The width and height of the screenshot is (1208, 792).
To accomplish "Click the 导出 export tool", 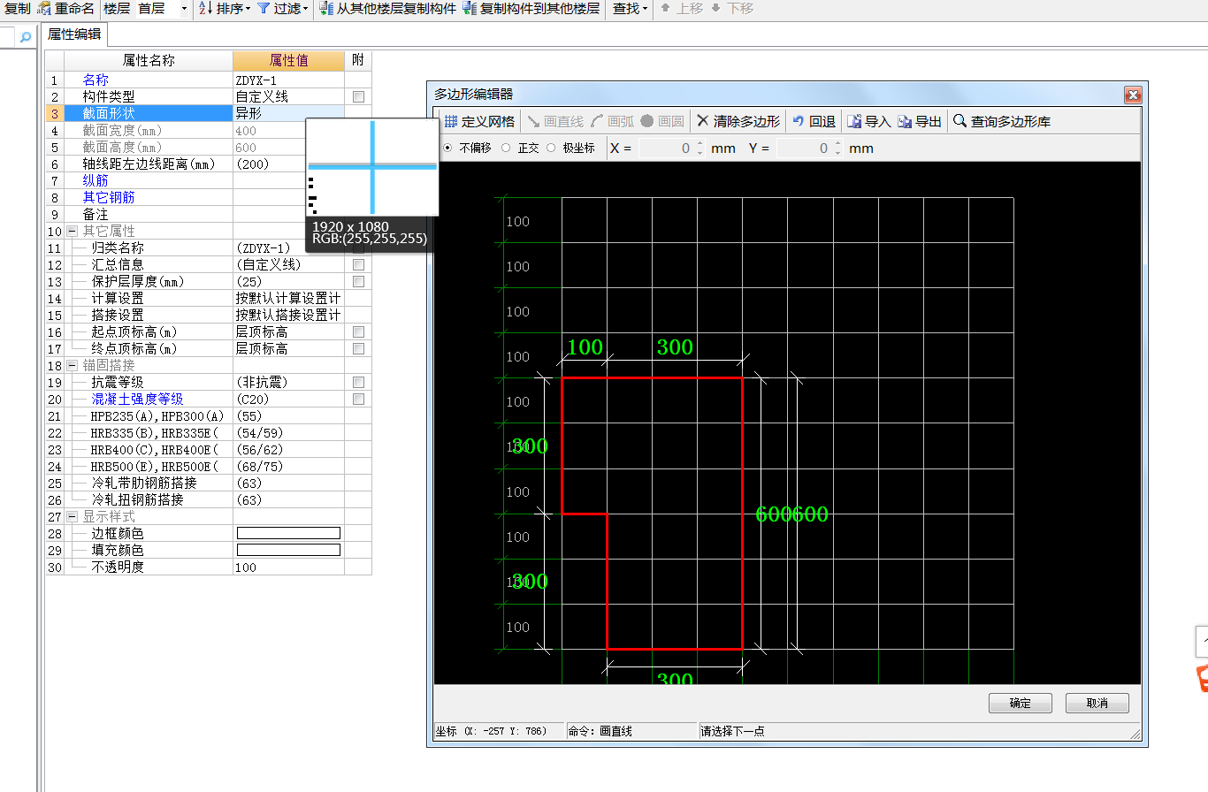I will 920,121.
